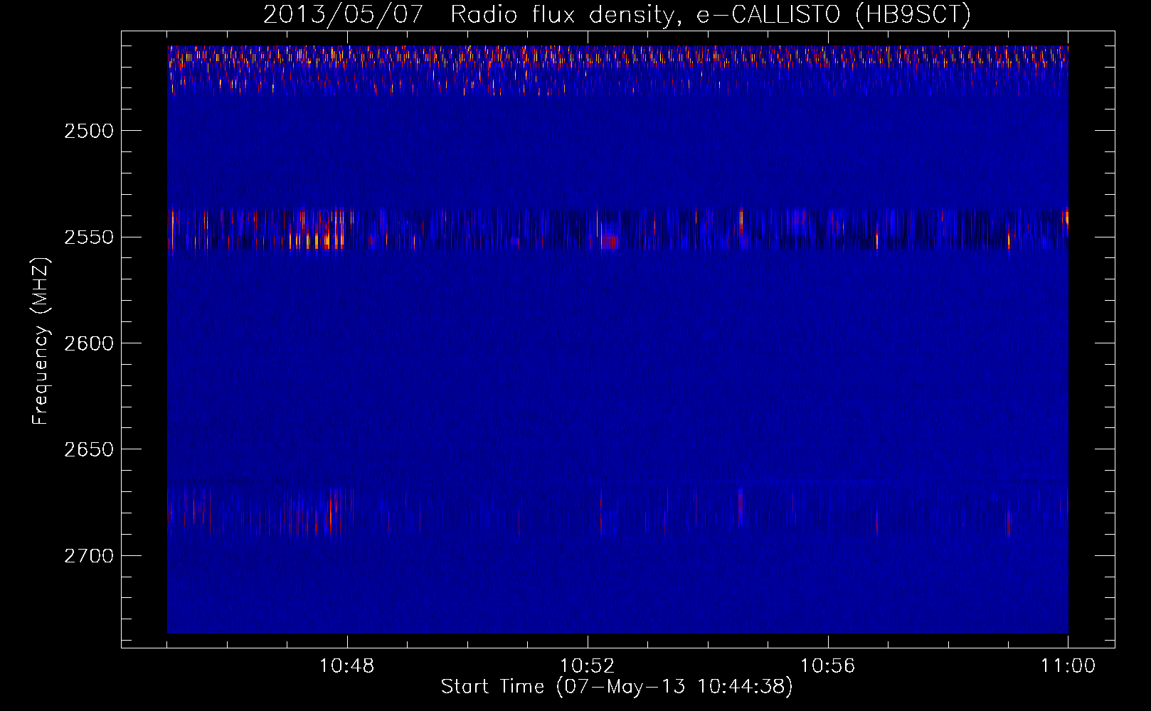This screenshot has width=1151, height=711.
Task: Click the 2650 frequency tick label
Action: pyautogui.click(x=89, y=449)
